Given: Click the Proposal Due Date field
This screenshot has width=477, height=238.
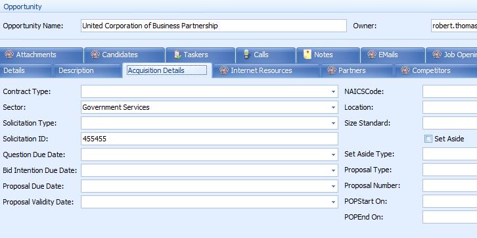Looking at the screenshot, I should [210, 186].
